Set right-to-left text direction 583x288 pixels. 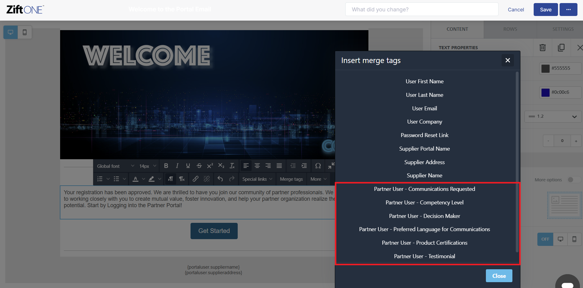pos(182,179)
